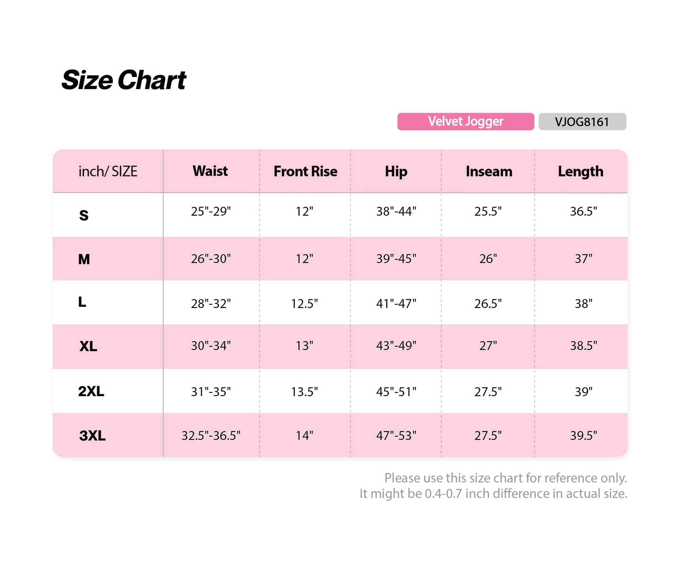690x563 pixels.
Task: Select the 2XL size row label
Action: coord(91,391)
